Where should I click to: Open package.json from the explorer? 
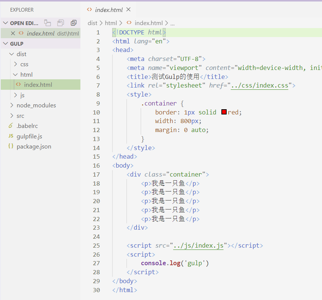pyautogui.click(x=34, y=147)
